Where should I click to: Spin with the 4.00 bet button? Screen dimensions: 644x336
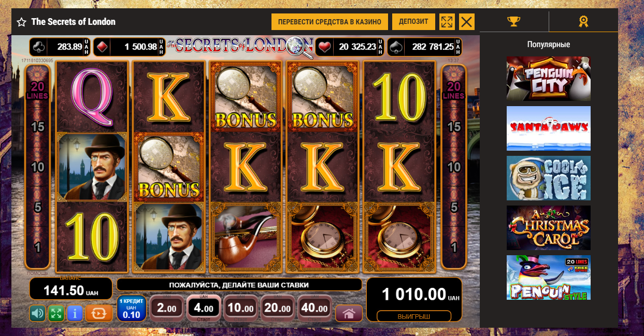click(x=204, y=308)
